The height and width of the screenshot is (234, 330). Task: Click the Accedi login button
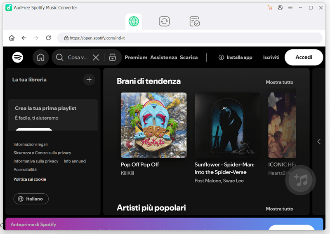pyautogui.click(x=304, y=57)
